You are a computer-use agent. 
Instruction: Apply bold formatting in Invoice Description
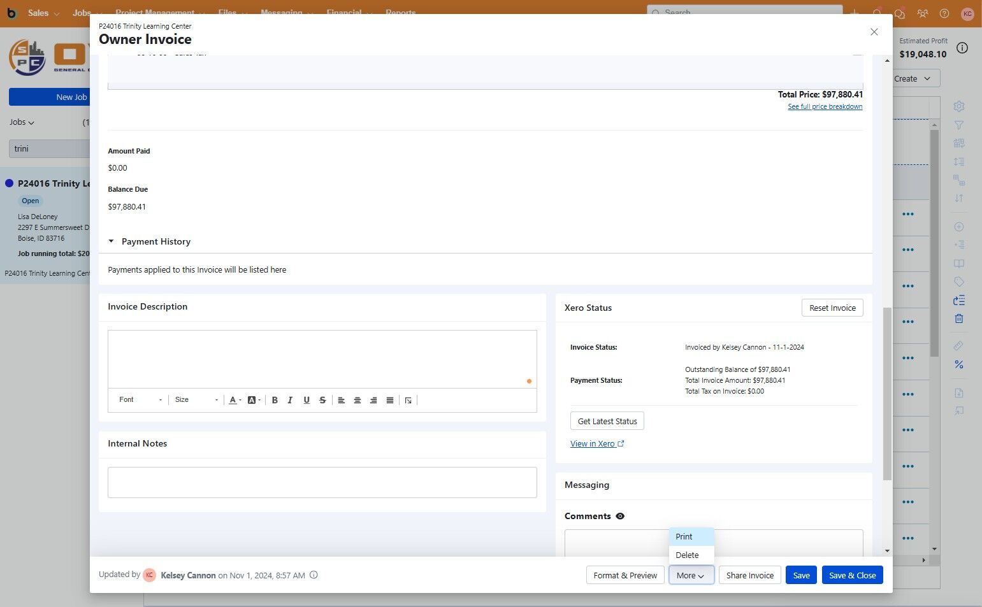(275, 400)
